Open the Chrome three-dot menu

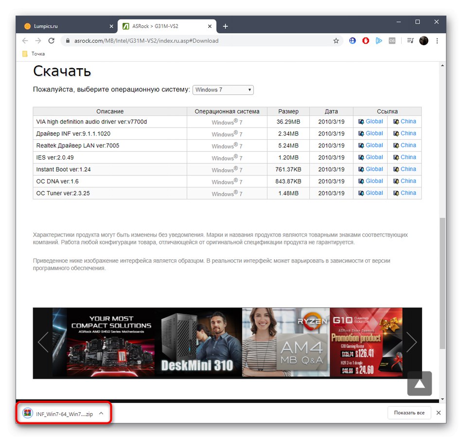(x=437, y=41)
